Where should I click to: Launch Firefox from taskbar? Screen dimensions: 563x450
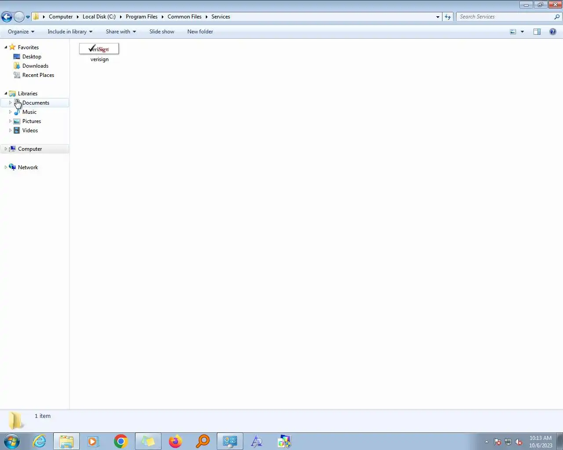[175, 441]
